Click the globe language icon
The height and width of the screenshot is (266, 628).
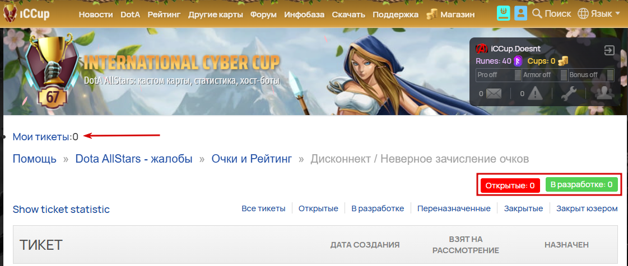point(583,14)
